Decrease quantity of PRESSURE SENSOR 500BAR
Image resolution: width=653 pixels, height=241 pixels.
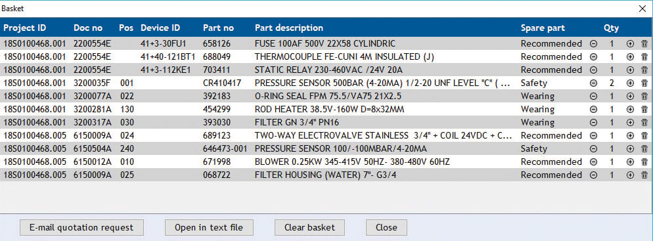click(594, 83)
